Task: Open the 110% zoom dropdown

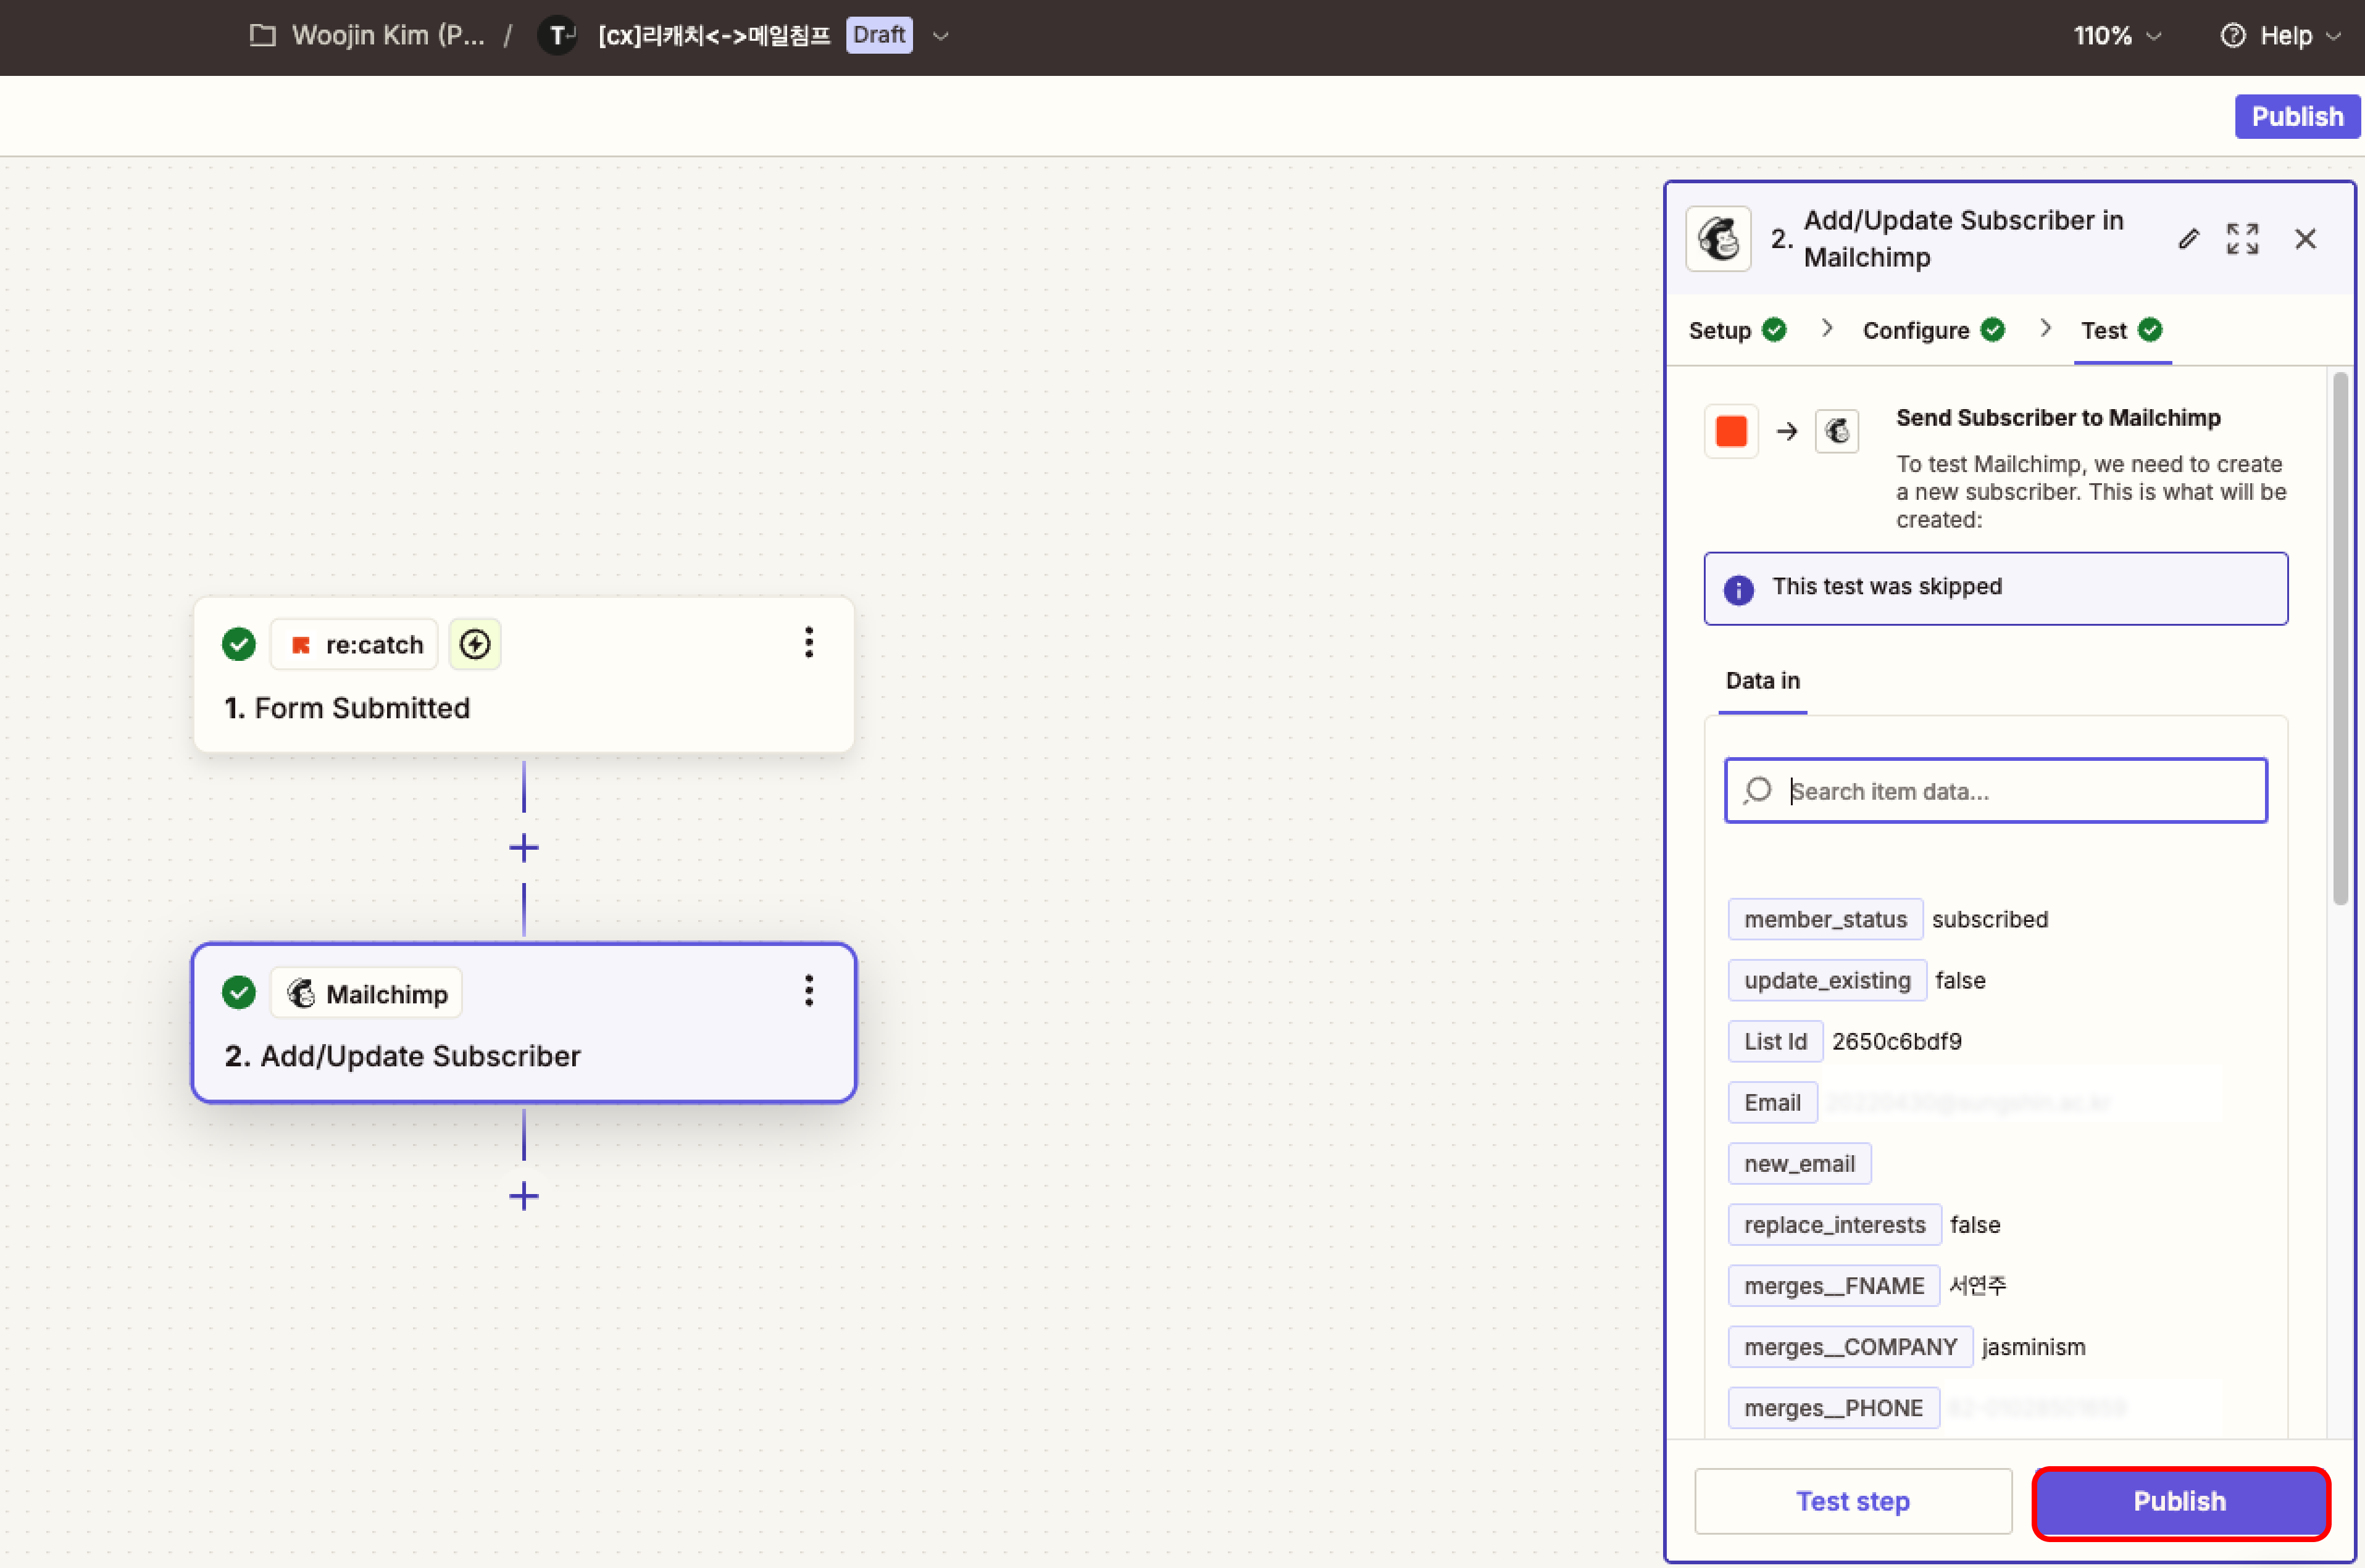Action: click(x=2117, y=36)
